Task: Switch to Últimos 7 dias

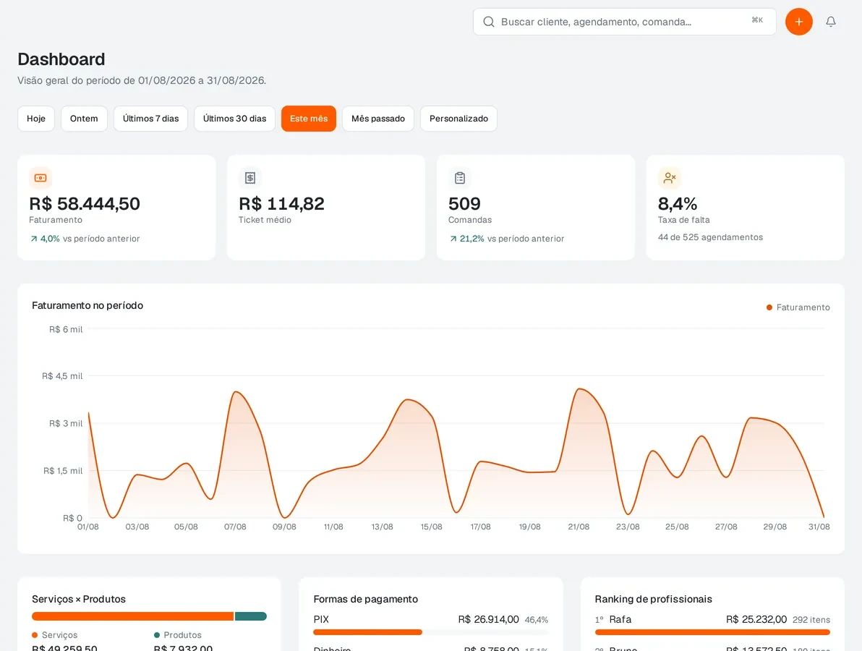Action: [150, 119]
